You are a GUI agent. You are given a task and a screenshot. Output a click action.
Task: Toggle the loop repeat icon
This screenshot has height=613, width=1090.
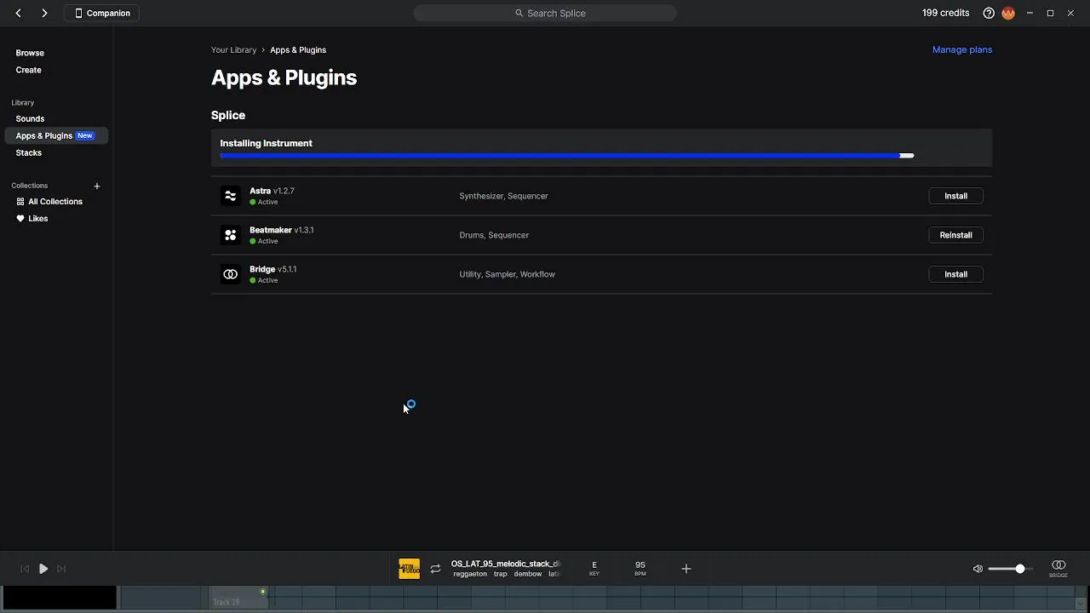435,569
